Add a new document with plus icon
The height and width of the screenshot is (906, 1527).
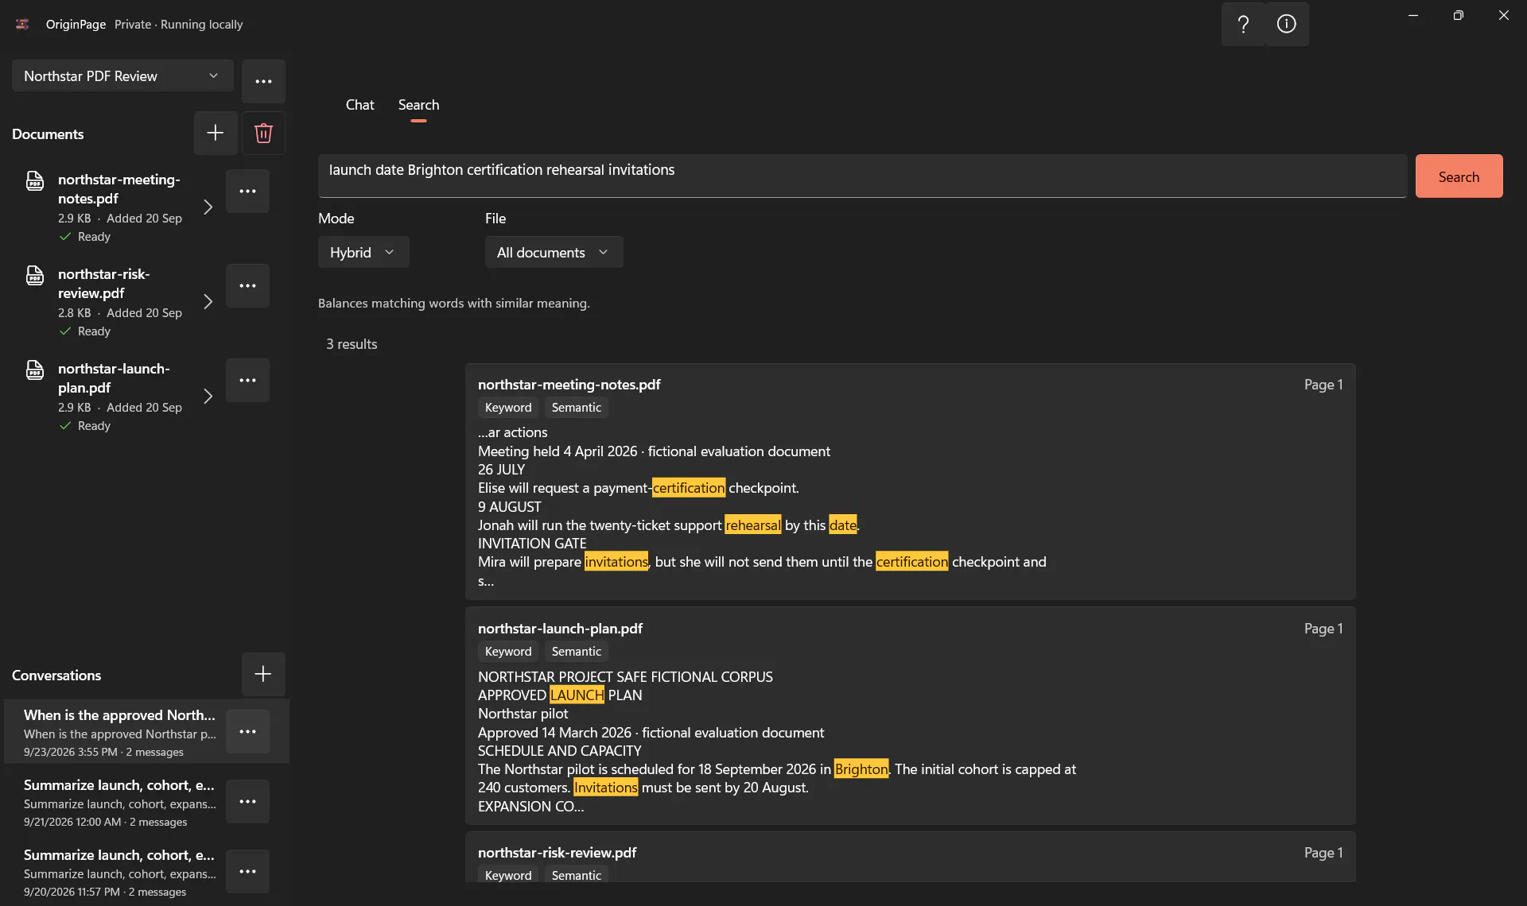pos(216,133)
